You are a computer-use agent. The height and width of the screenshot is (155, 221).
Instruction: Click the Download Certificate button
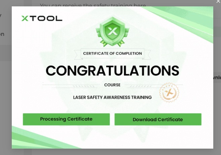(158, 119)
